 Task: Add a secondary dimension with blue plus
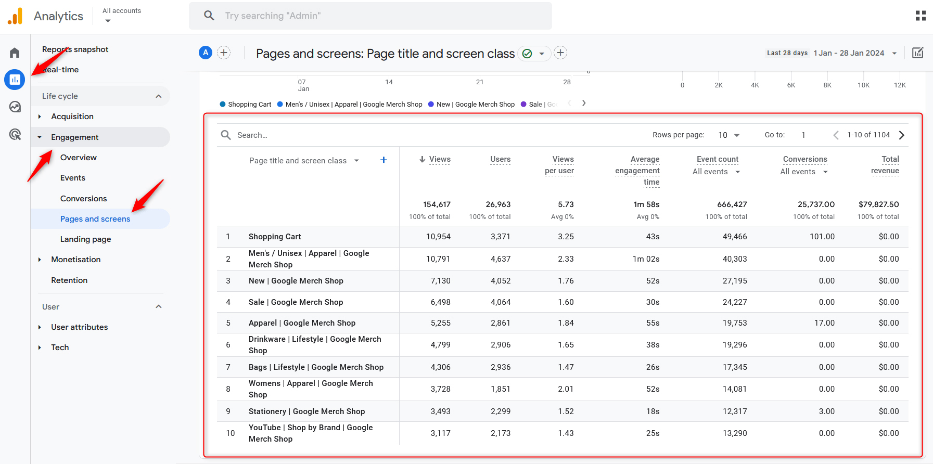[x=384, y=160]
